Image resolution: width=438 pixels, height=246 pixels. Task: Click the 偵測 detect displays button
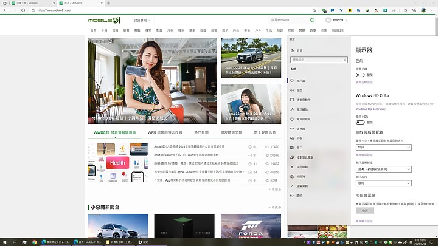[x=364, y=210]
